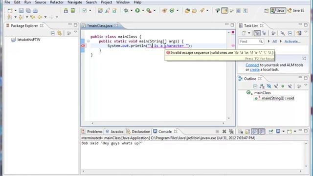The width and height of the screenshot is (313, 176).
Task: Click the Print icon in toolbar
Action: click(x=35, y=11)
